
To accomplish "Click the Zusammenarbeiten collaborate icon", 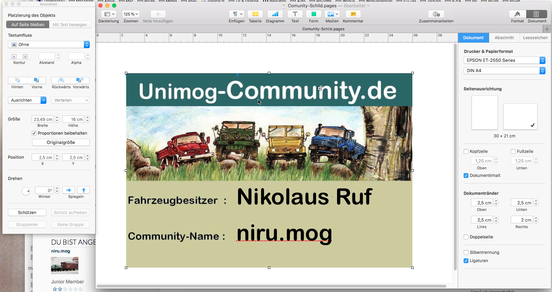I will coord(436,14).
